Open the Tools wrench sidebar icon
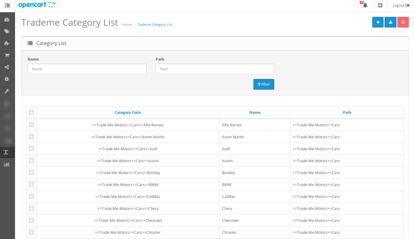 click(7, 91)
